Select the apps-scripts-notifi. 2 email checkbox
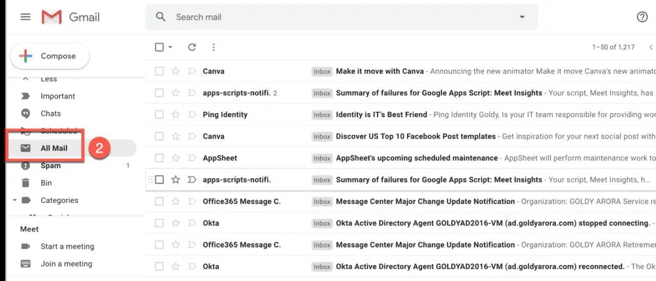This screenshot has width=656, height=281. tap(159, 93)
